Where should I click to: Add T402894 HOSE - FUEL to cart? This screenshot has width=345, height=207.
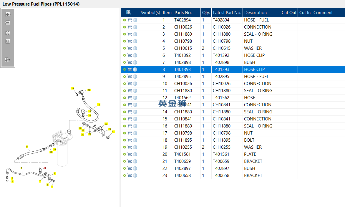130,20
